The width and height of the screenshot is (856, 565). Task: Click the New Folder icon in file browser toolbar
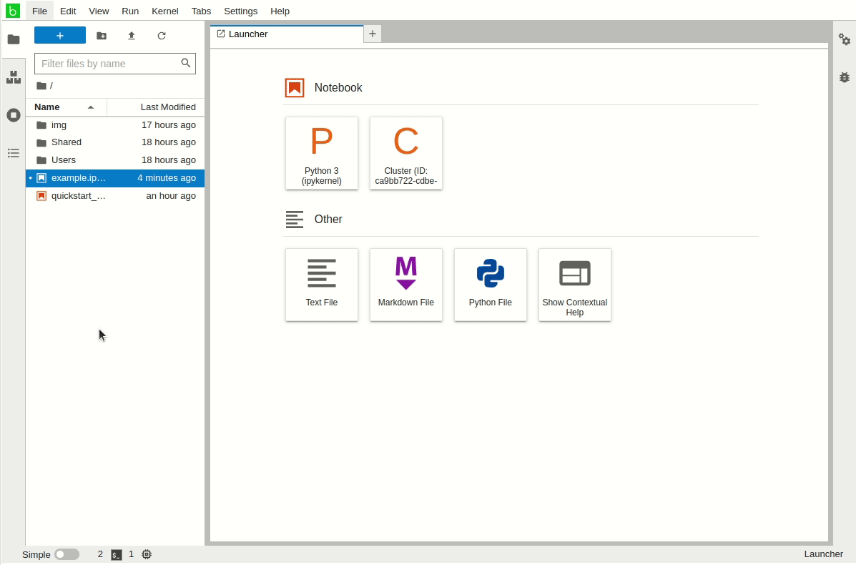102,36
